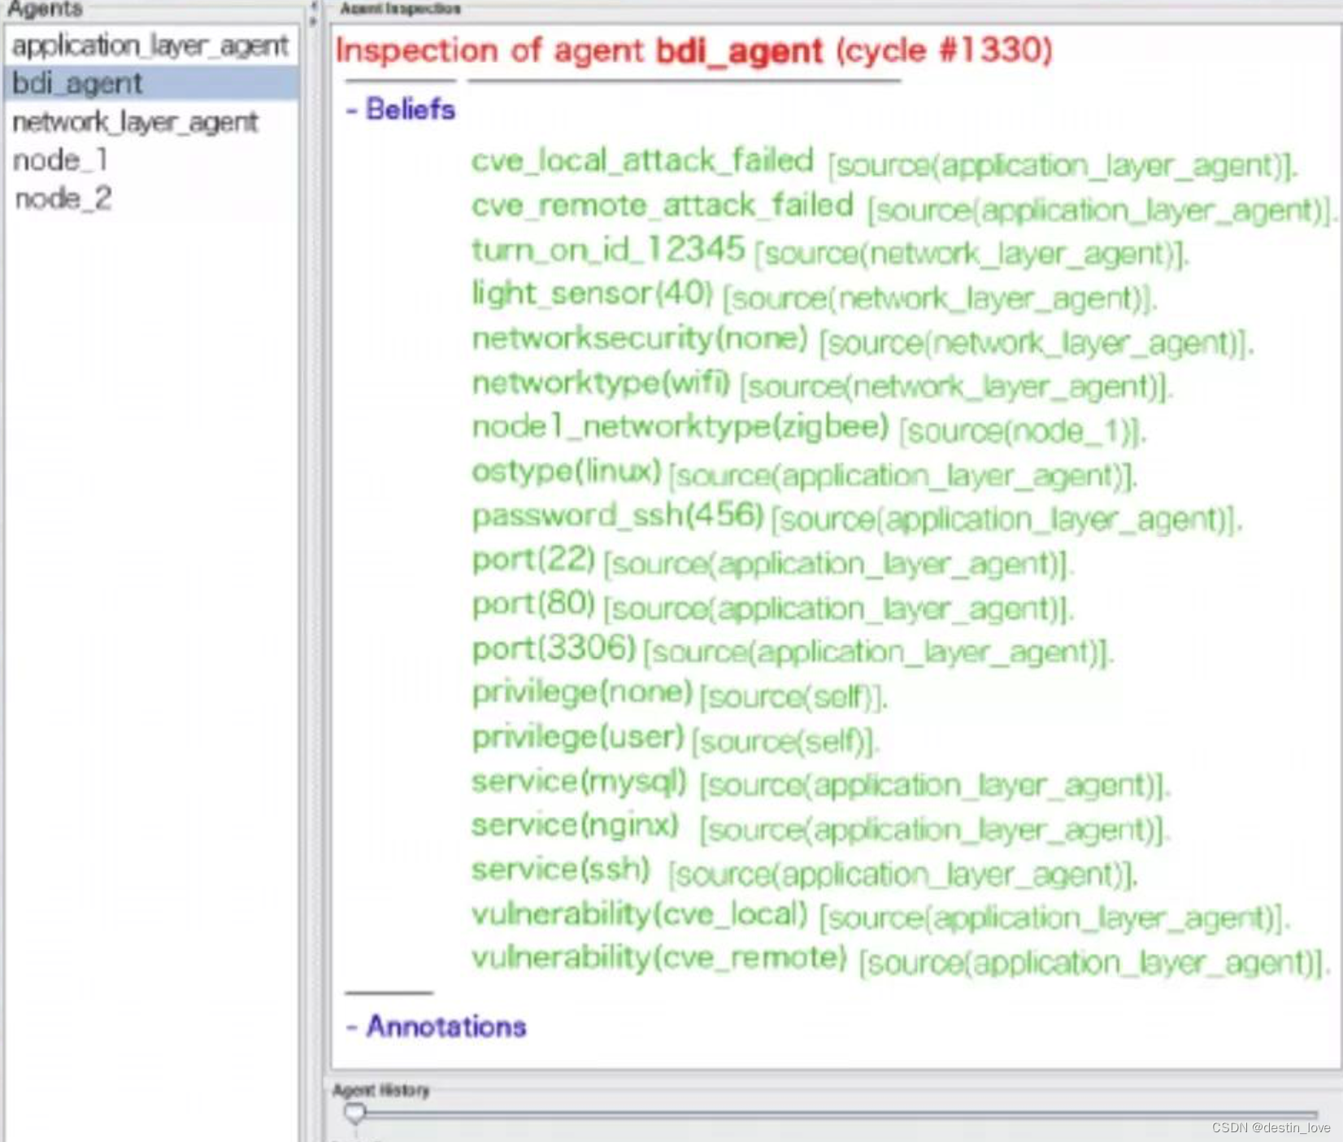
Task: Collapse the Beliefs section
Action: [x=401, y=109]
